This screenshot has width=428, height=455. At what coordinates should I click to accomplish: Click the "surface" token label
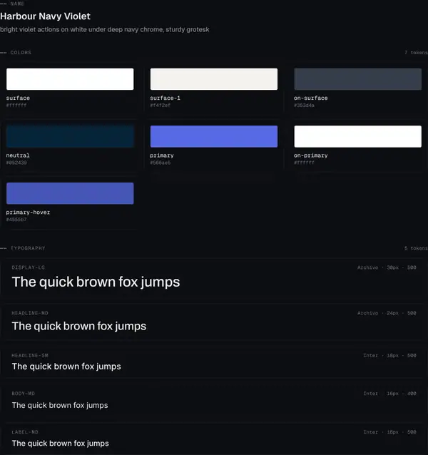click(18, 98)
